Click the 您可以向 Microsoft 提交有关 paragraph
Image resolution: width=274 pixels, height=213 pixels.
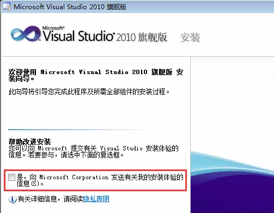tap(93, 151)
